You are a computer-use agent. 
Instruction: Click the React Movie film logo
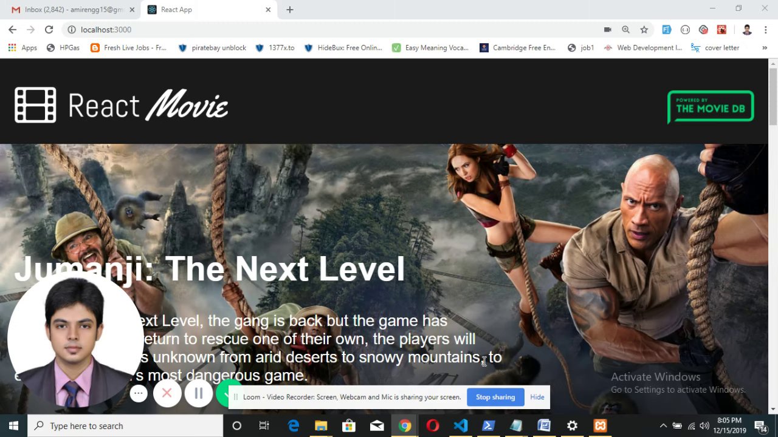pos(122,105)
